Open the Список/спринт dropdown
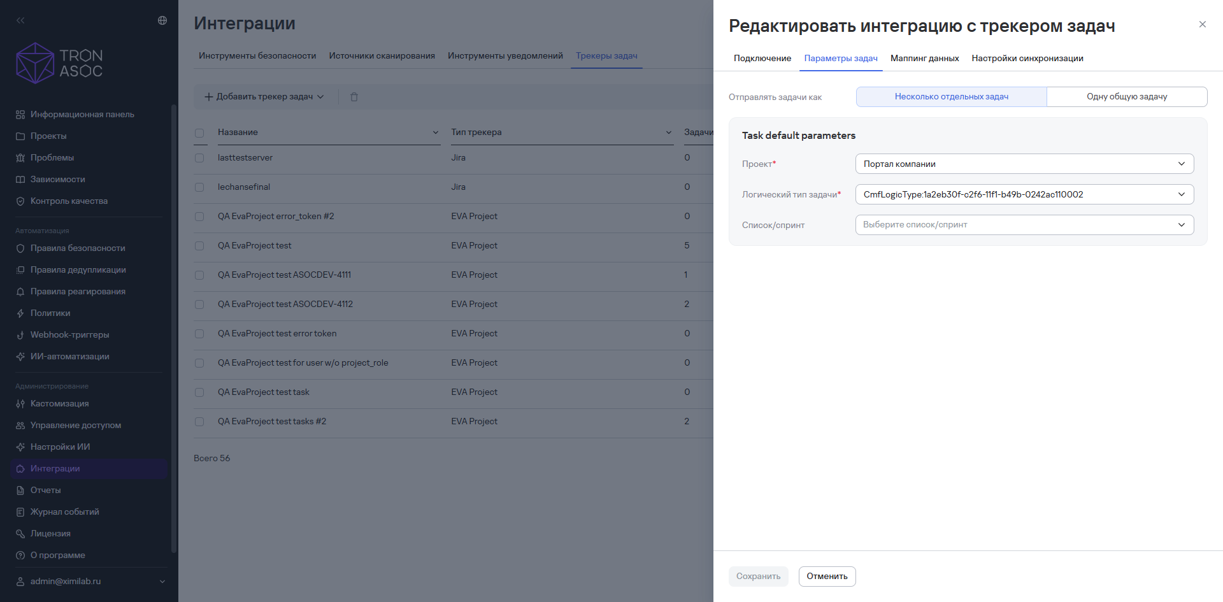 click(x=1024, y=225)
